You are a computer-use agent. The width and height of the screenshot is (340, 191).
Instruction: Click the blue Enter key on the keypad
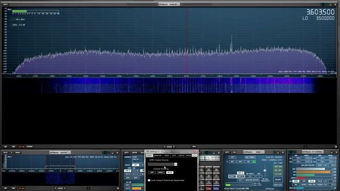coord(216,188)
